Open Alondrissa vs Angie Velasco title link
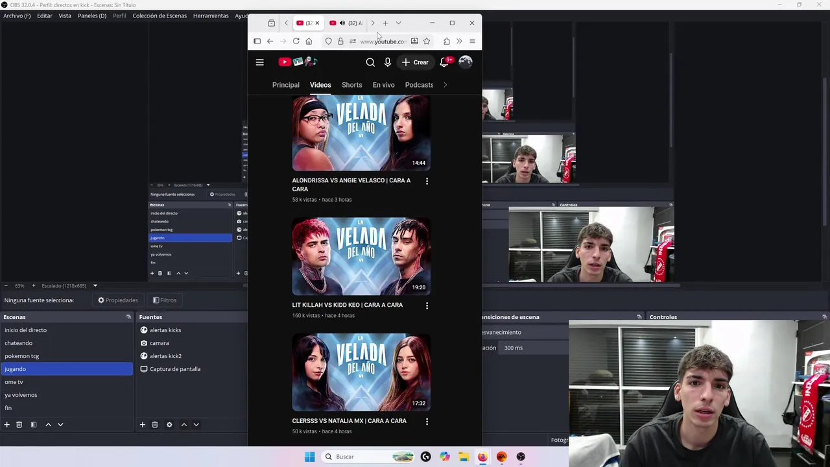Viewport: 830px width, 467px height. 351,185
